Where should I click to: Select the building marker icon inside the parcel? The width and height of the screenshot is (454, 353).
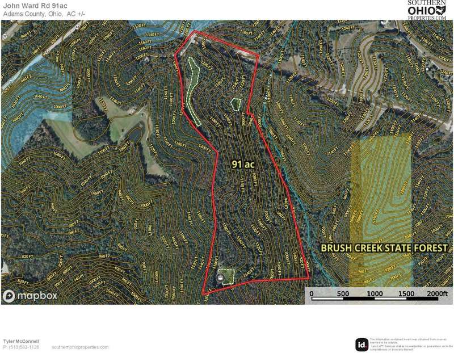click(x=220, y=278)
